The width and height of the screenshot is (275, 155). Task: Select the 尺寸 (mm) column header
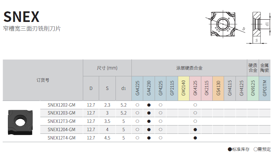(x=107, y=68)
